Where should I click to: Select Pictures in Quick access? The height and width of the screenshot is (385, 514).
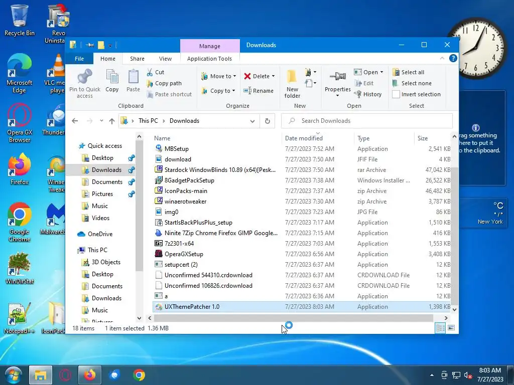tap(102, 194)
